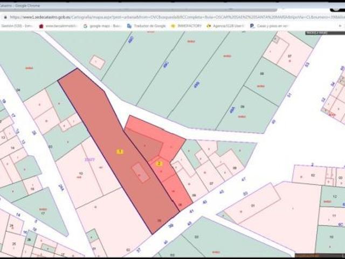This screenshot has width=345, height=259.
Task: Open the Gestión (528) bookmark
Action: (x=16, y=25)
